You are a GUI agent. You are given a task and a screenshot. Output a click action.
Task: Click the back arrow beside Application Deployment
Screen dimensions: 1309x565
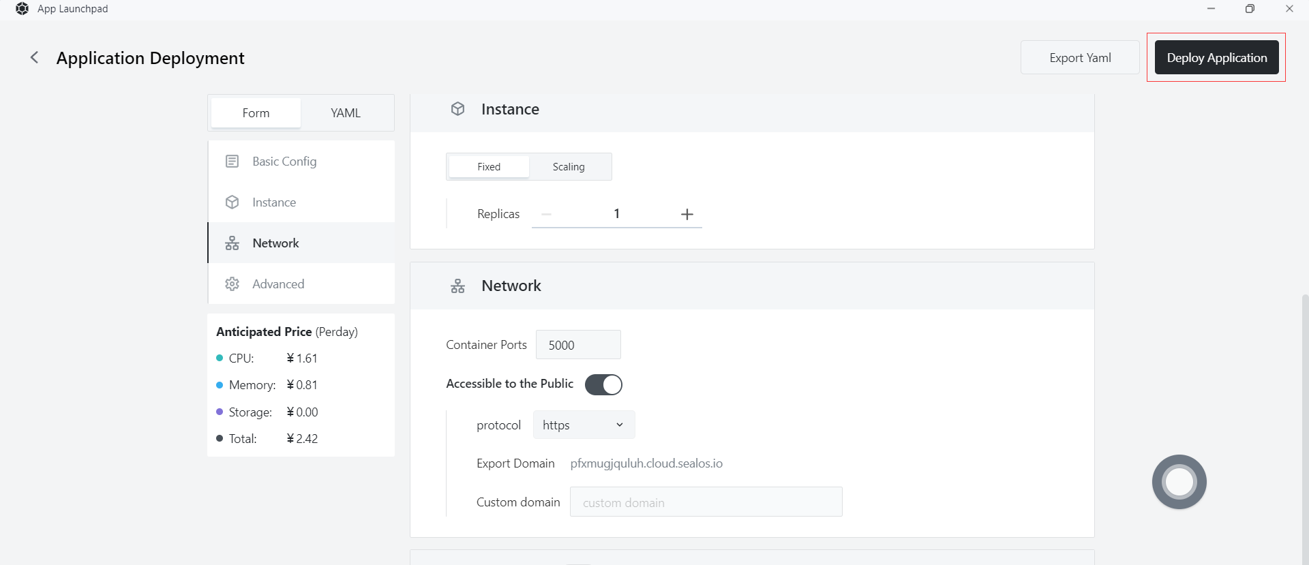pos(34,58)
